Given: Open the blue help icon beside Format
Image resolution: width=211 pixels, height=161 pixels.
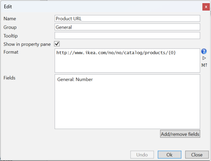Looking at the screenshot, I should [x=204, y=51].
